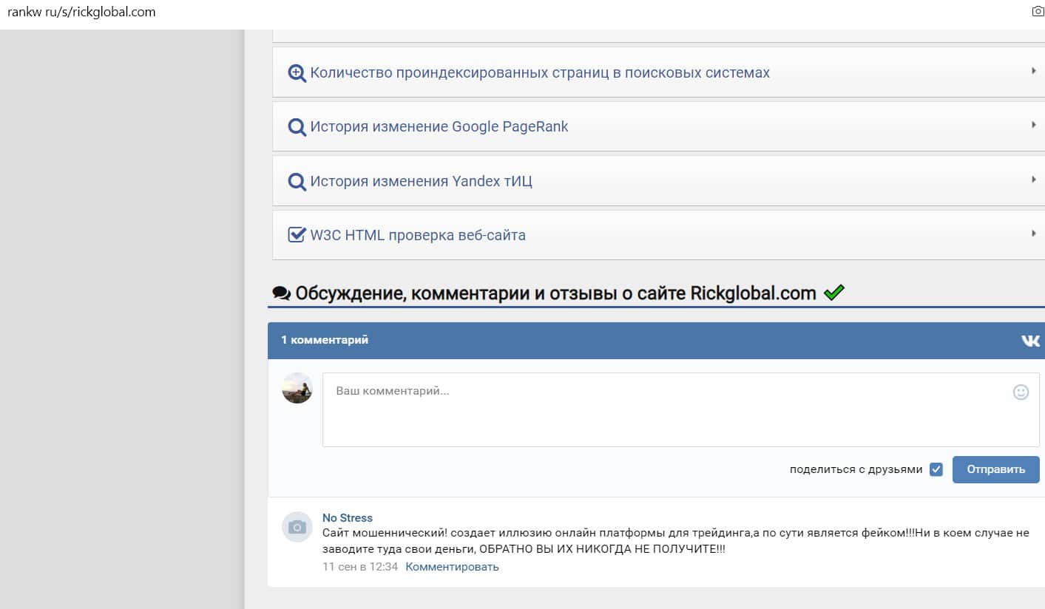Screen dimensions: 1045x609
Task: Expand the indexed pages section arrow
Action: click(x=1033, y=71)
